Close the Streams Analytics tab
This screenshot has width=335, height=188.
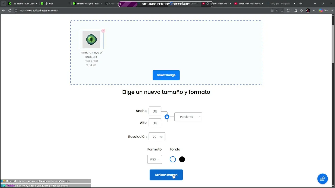101,4
